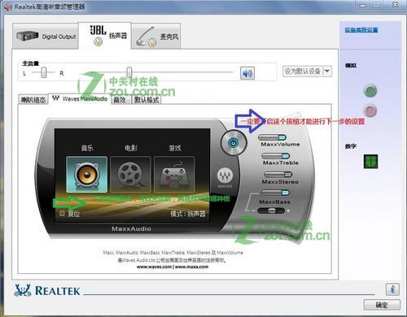Open the 默认格式 default format sub-tab
The height and width of the screenshot is (317, 407).
click(x=147, y=100)
